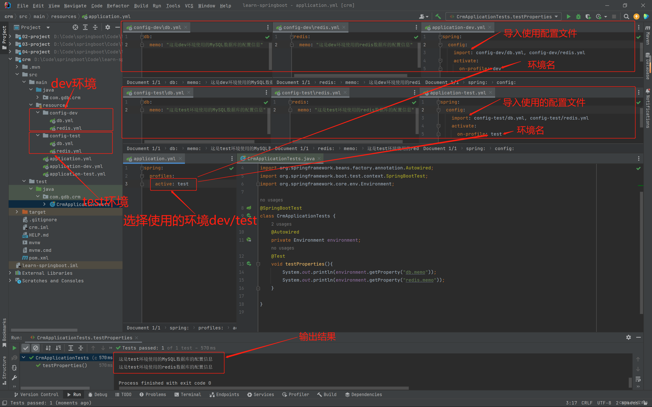Open the Maven side tool window
Screen dimensions: 652x407
[648, 35]
